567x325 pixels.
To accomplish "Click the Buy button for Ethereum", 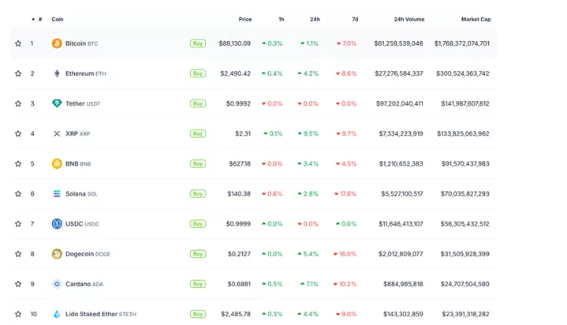I will click(198, 73).
